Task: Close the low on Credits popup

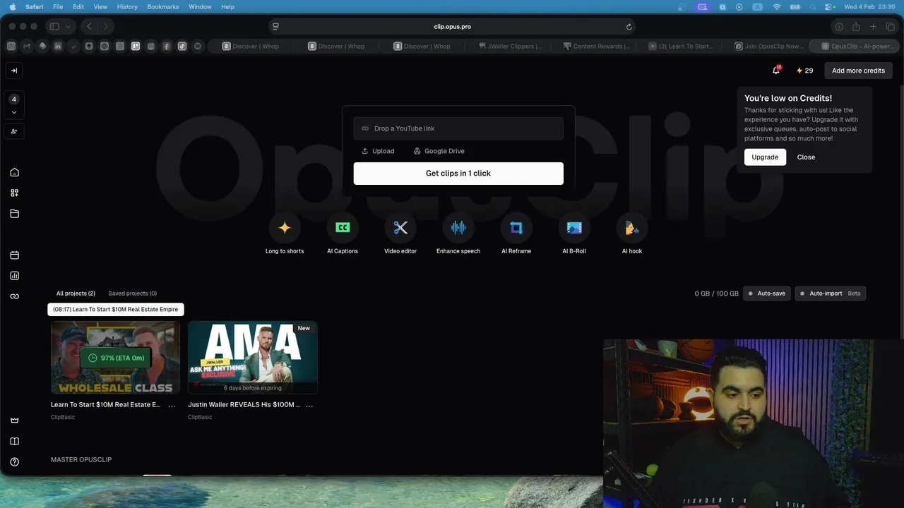Action: tap(806, 157)
